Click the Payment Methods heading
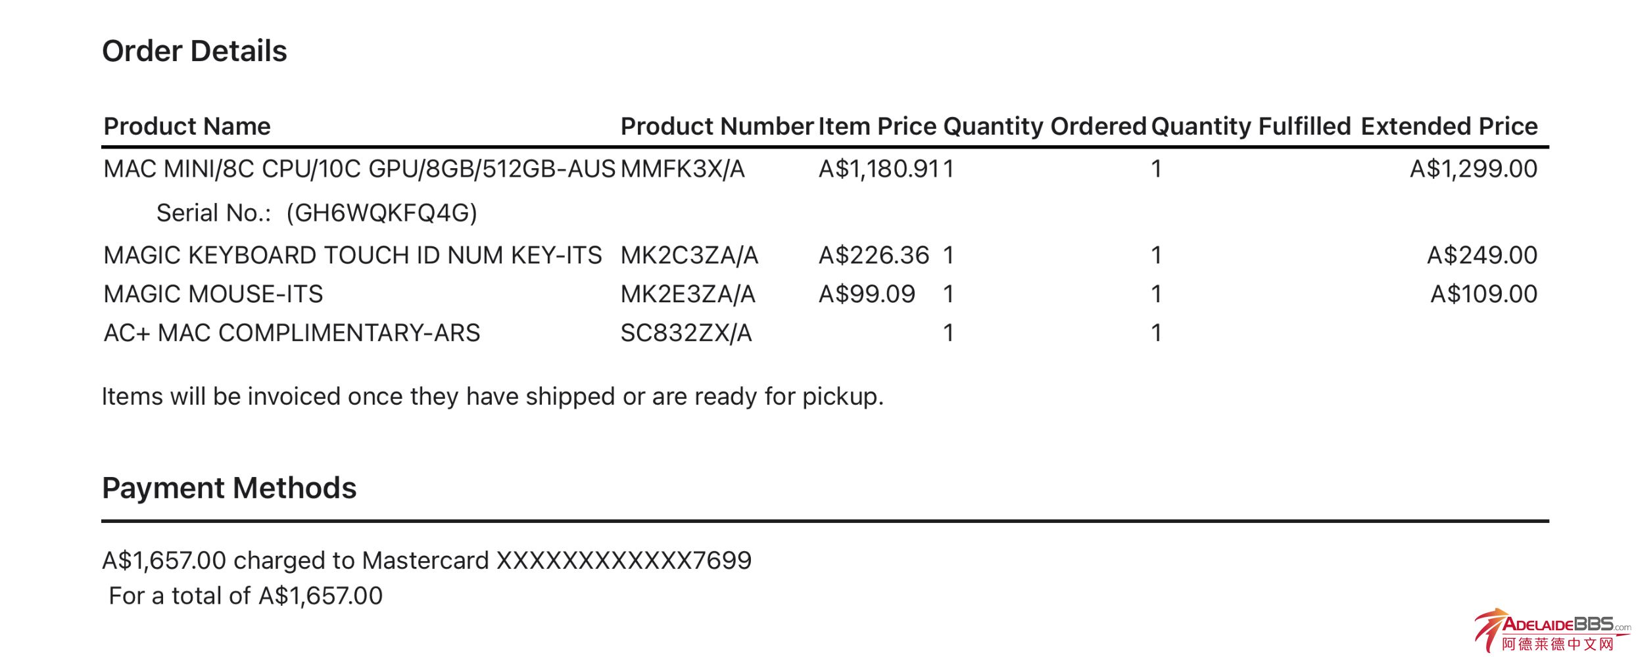The width and height of the screenshot is (1636, 657). [x=229, y=488]
